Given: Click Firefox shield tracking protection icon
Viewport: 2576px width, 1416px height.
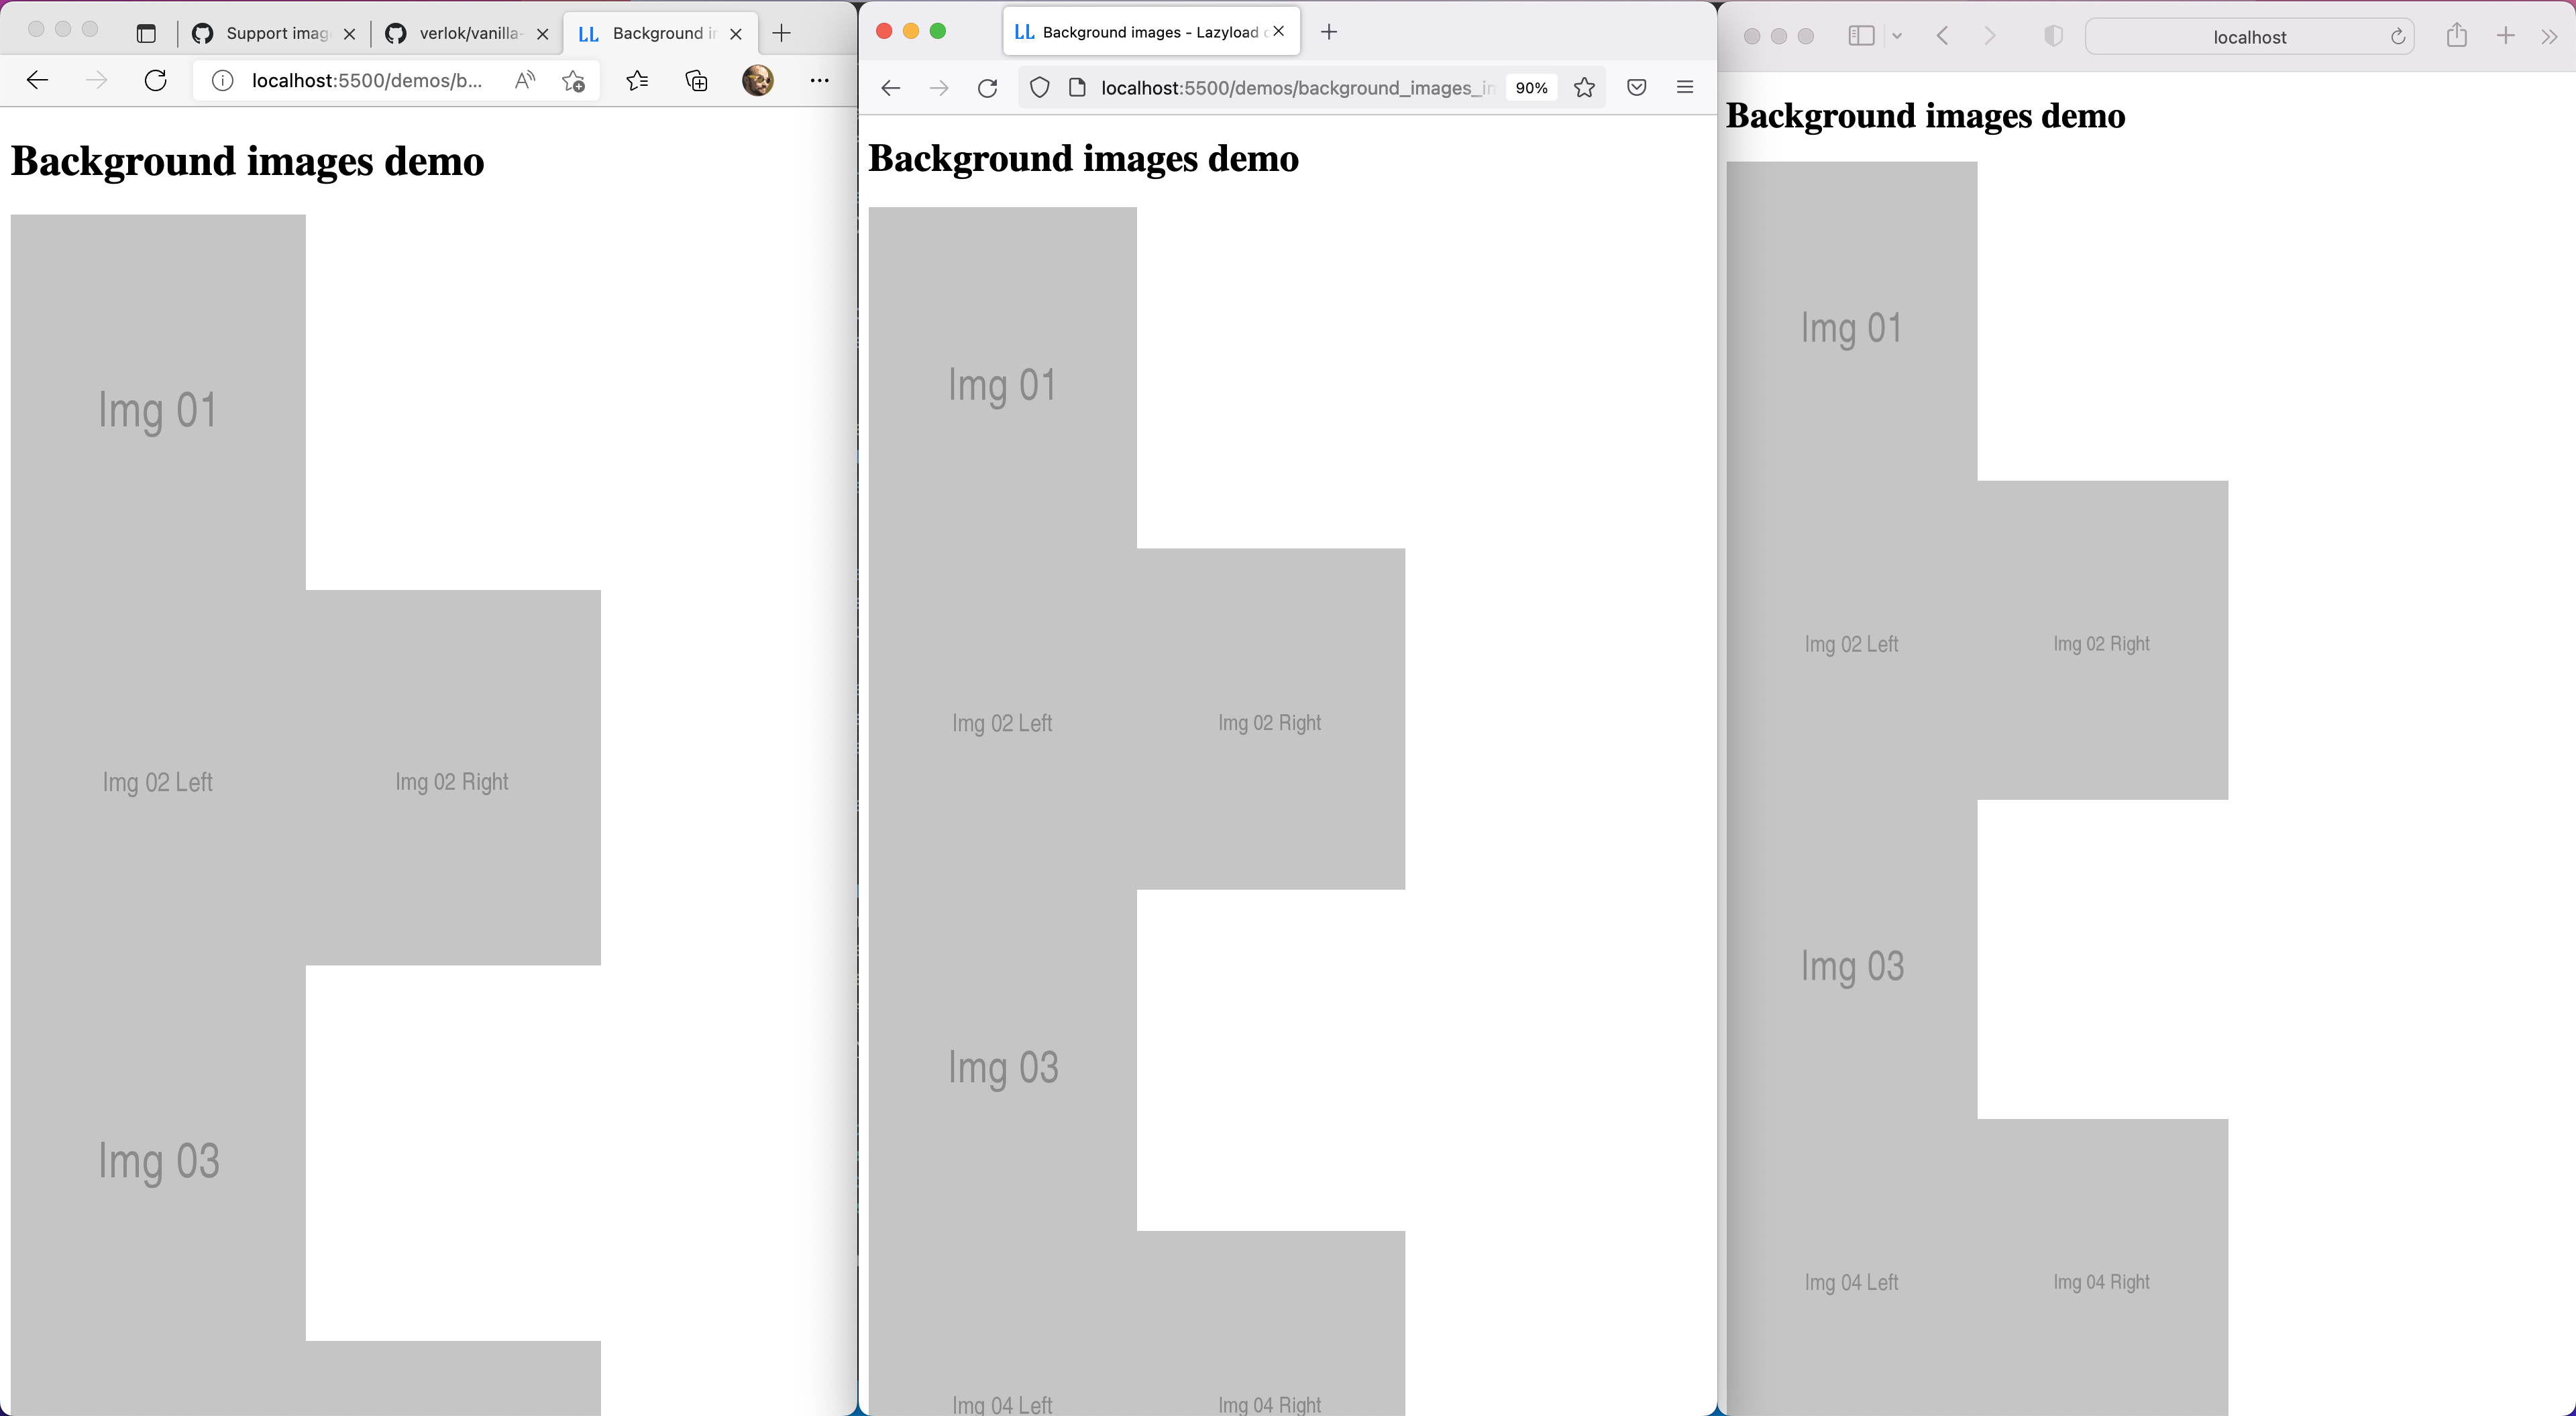Looking at the screenshot, I should (1040, 88).
